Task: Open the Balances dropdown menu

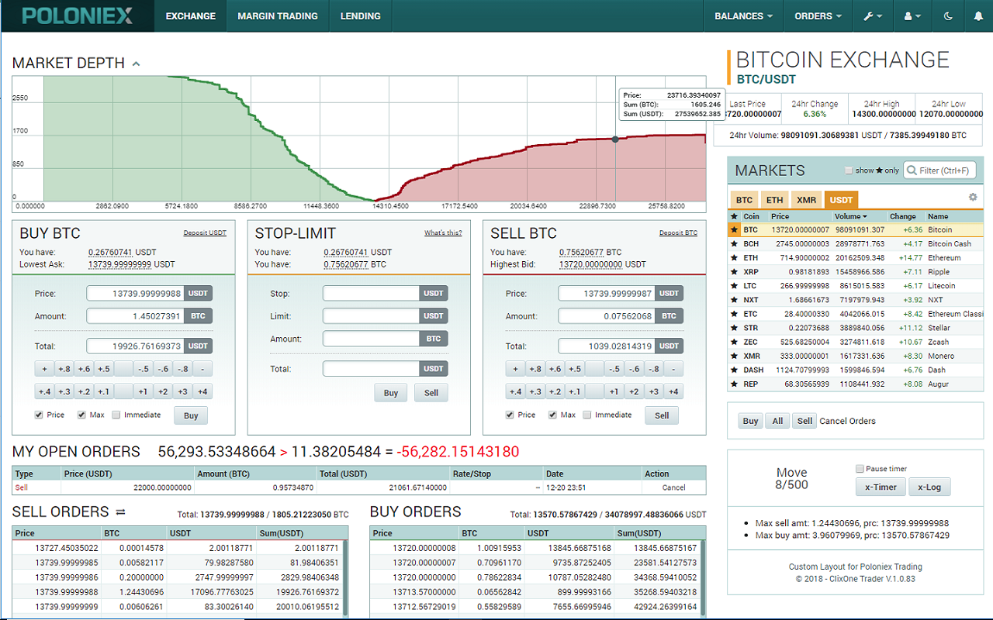Action: point(743,15)
